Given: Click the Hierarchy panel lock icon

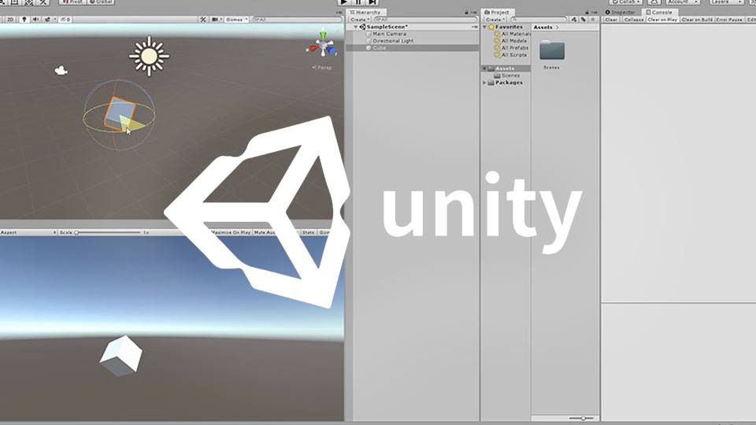Looking at the screenshot, I should tap(466, 12).
